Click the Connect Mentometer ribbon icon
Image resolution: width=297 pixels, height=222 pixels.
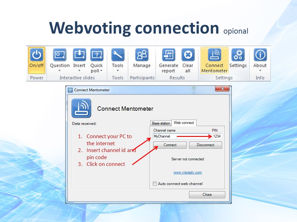pos(214,55)
